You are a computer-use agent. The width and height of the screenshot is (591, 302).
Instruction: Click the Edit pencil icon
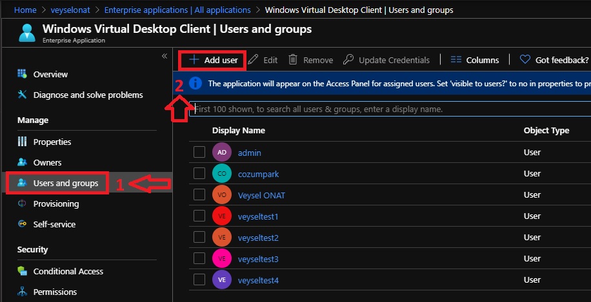[x=254, y=60]
